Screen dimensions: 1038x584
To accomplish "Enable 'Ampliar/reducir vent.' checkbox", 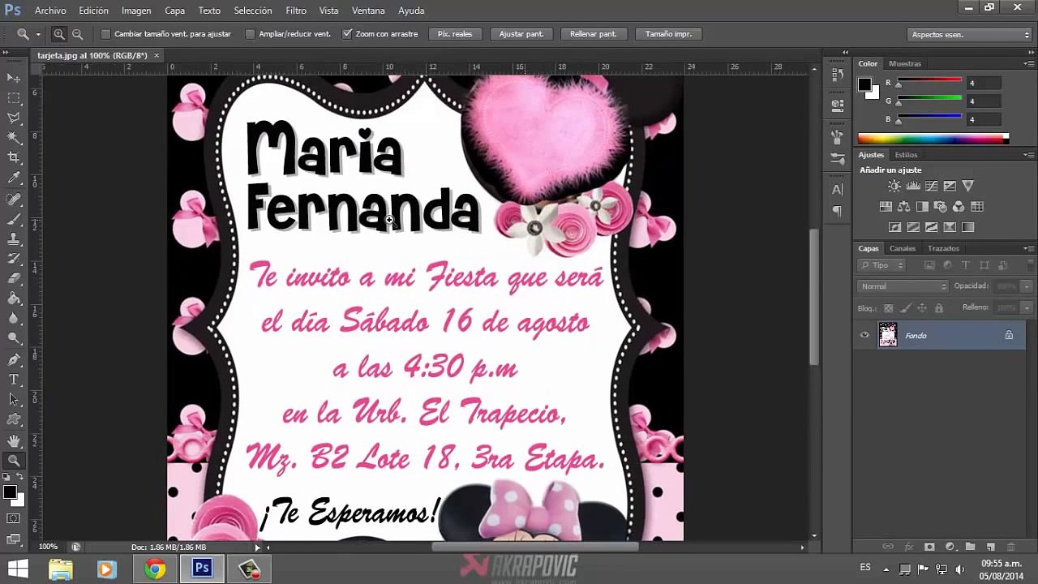I will click(x=250, y=34).
